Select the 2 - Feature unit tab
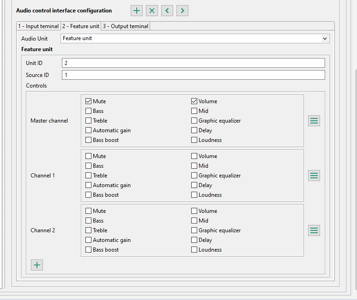 (x=81, y=26)
